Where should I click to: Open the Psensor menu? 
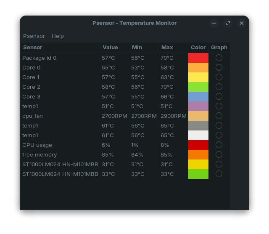(x=34, y=36)
